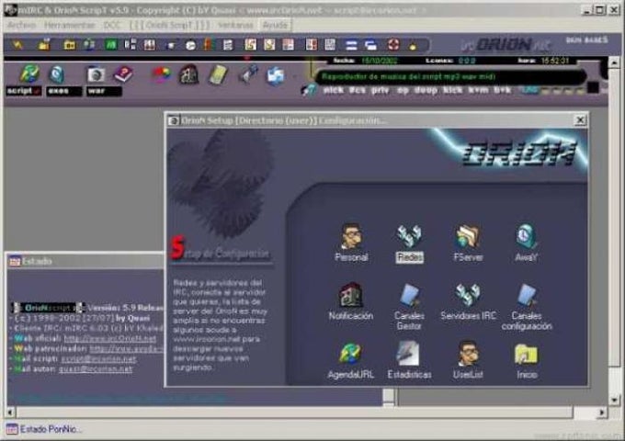Click the horizontal scrollbar left arrow
Image resolution: width=625 pixels, height=441 pixels.
(x=10, y=412)
